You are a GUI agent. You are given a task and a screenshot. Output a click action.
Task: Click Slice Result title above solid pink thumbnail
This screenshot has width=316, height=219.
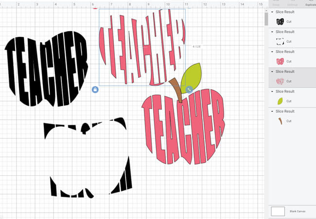tap(285, 52)
